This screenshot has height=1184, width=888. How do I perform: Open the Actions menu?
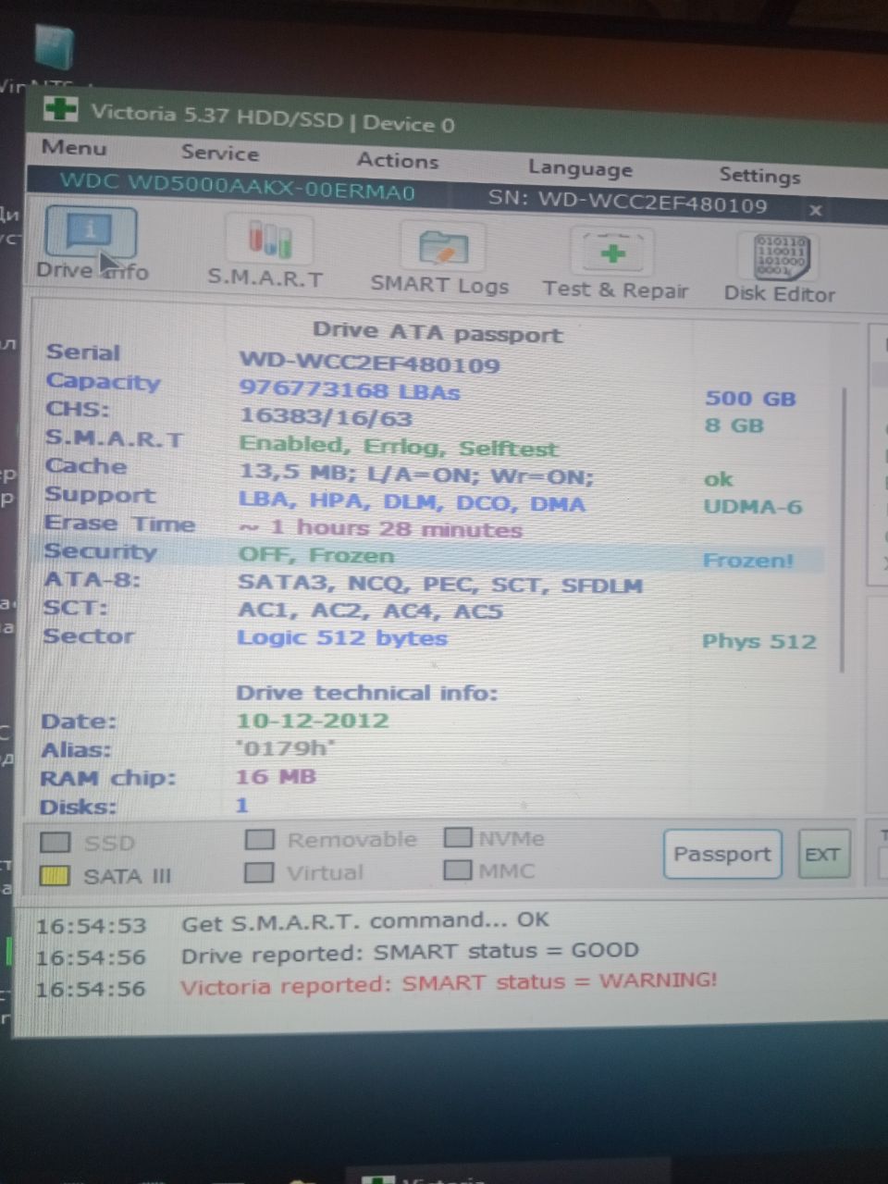click(398, 161)
